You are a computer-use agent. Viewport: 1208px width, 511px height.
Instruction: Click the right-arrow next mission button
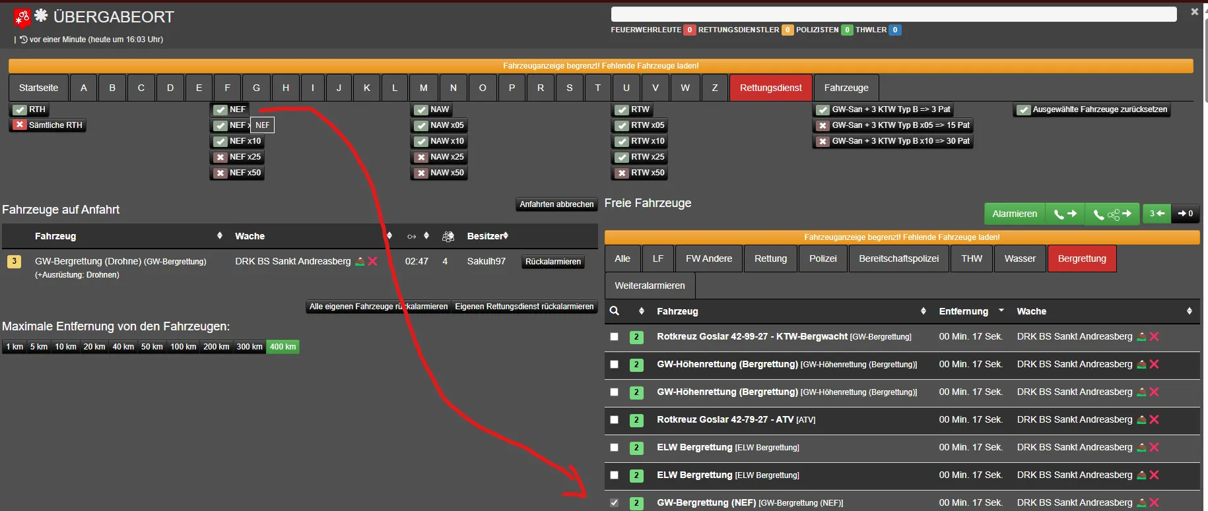(1186, 214)
